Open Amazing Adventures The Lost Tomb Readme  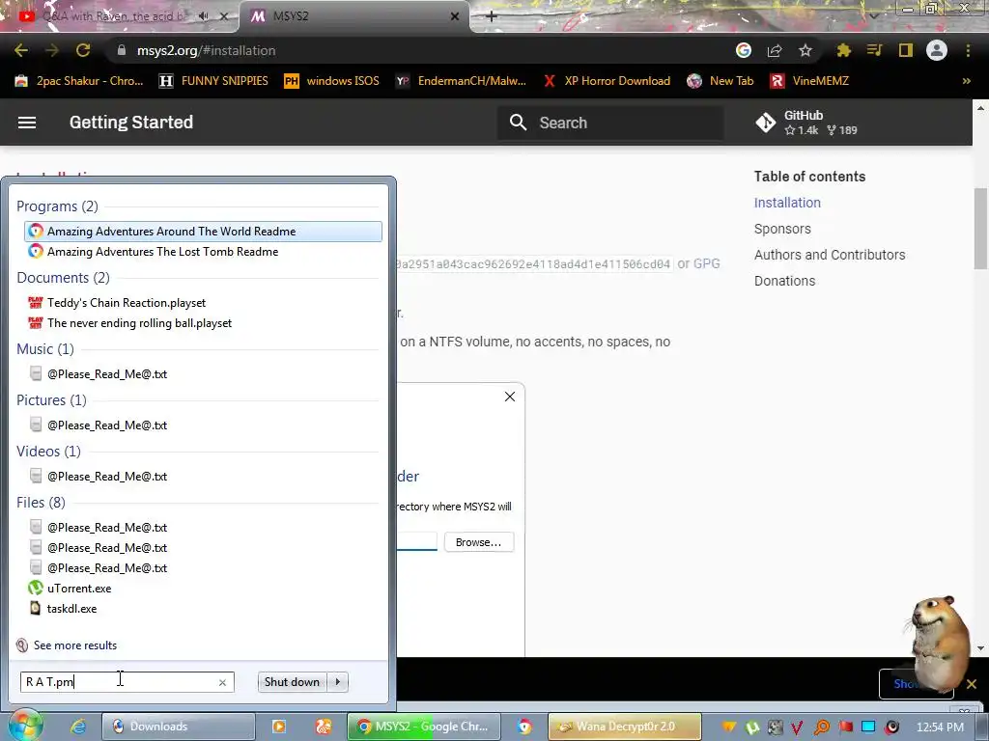[162, 252]
